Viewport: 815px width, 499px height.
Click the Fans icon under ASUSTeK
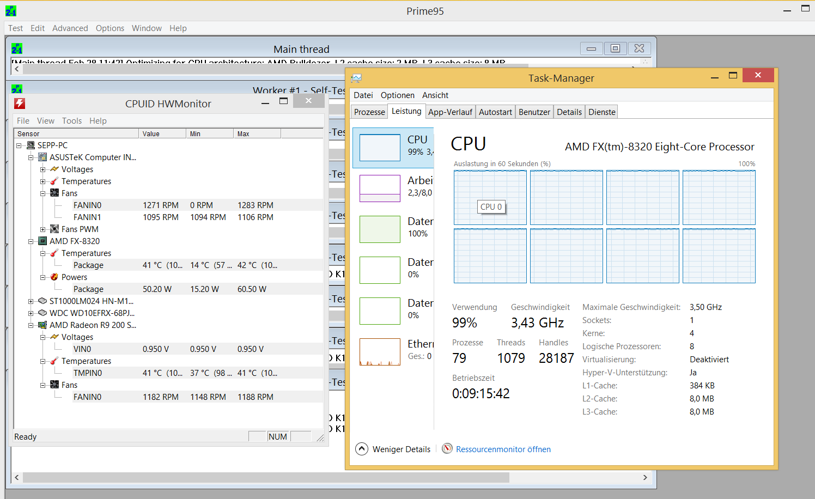[x=54, y=193]
